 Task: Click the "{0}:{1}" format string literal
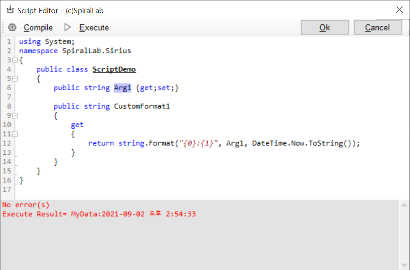pos(198,143)
